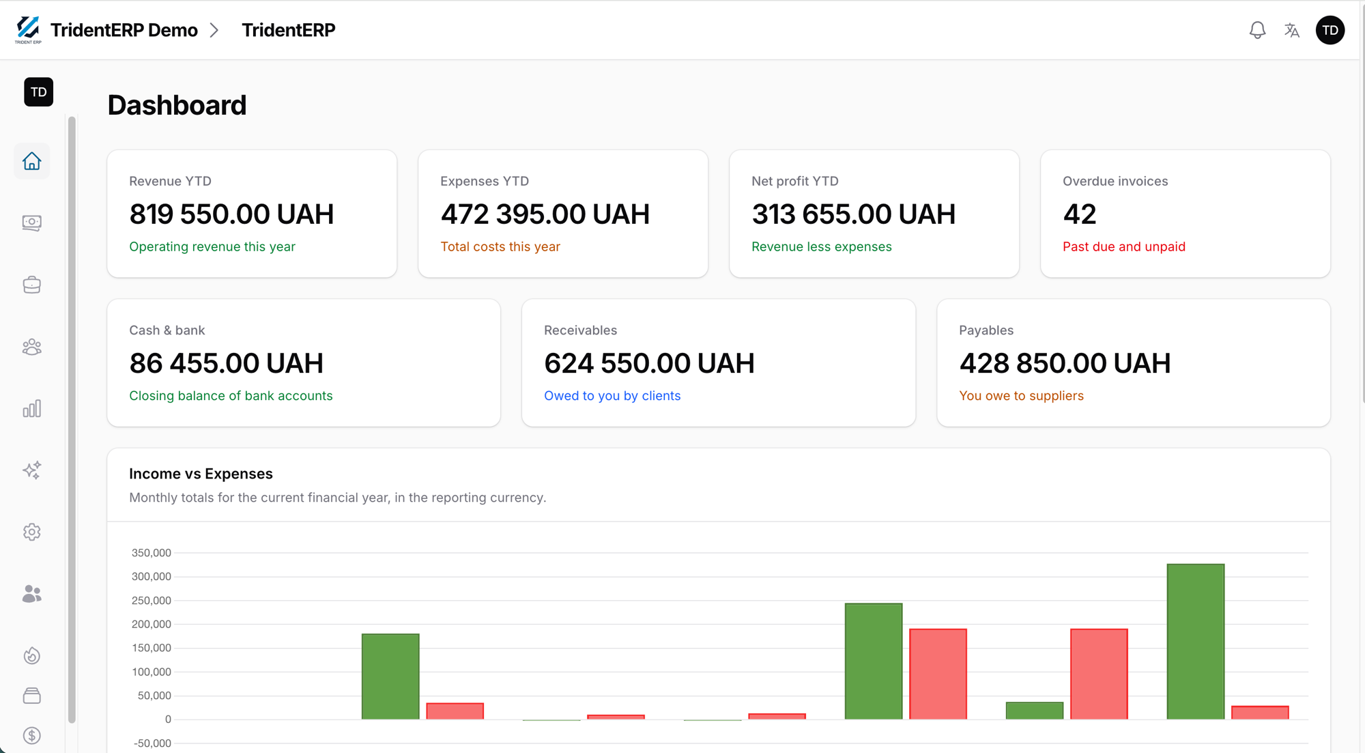Viewport: 1365px width, 753px height.
Task: Click the sidebar vertical scrollbar
Action: (72, 419)
